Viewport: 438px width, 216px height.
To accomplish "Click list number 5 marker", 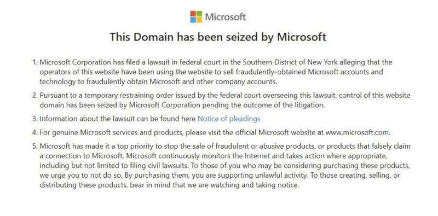I will tap(34, 146).
